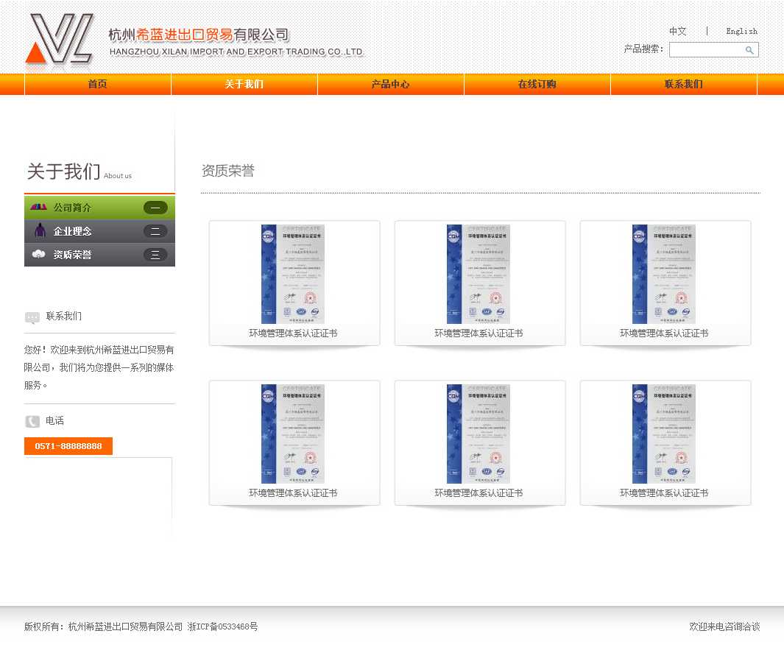The image size is (784, 653).
Task: Click the 一 badge on 公司简介 row
Action: pos(155,208)
